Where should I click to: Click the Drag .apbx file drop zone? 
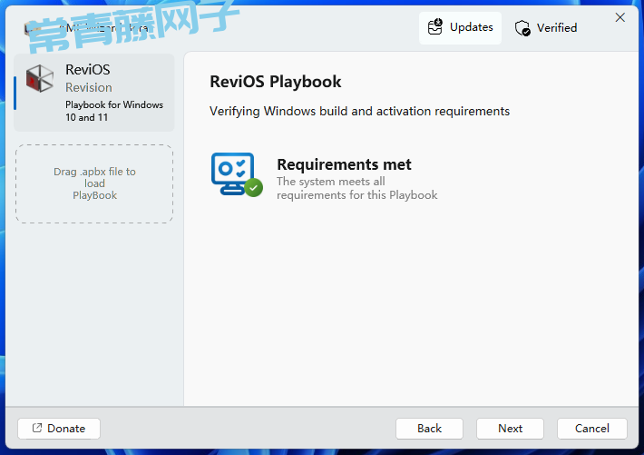click(94, 183)
